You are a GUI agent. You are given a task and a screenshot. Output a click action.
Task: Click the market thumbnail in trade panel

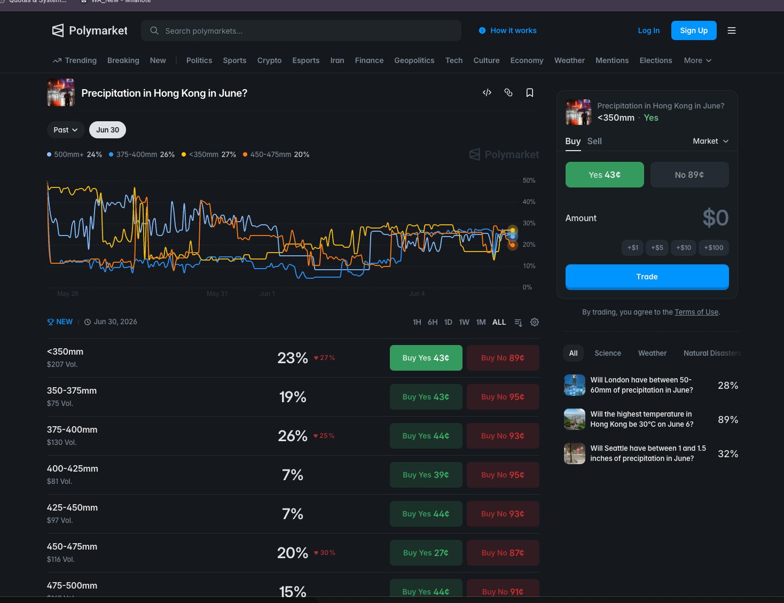pos(578,112)
